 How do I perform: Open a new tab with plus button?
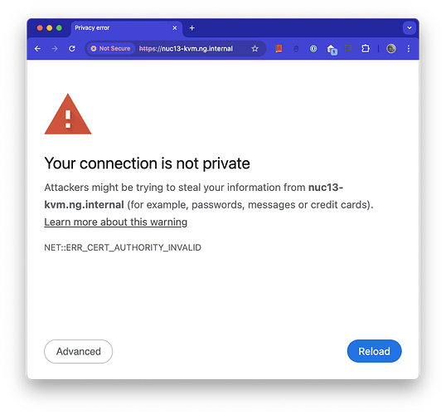click(x=192, y=28)
